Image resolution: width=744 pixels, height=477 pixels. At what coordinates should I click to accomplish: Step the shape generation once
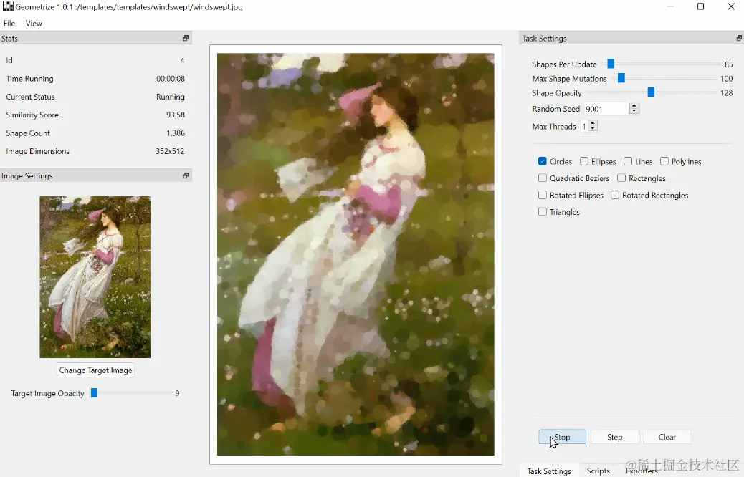point(614,436)
